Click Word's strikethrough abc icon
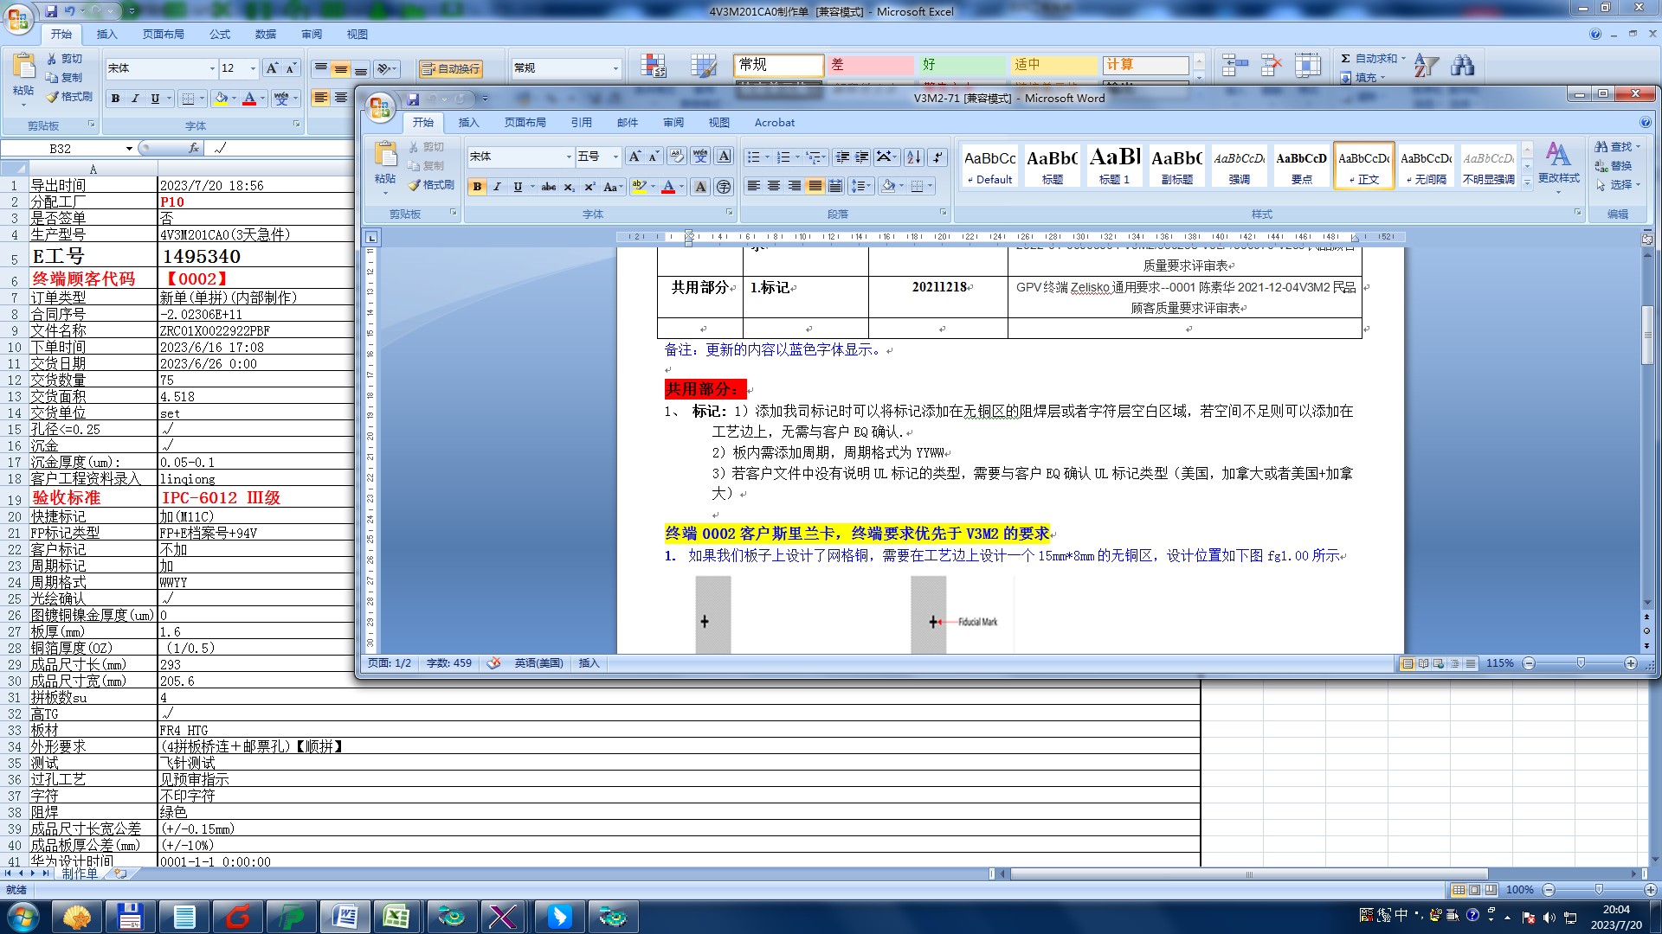The image size is (1662, 934). 549,187
